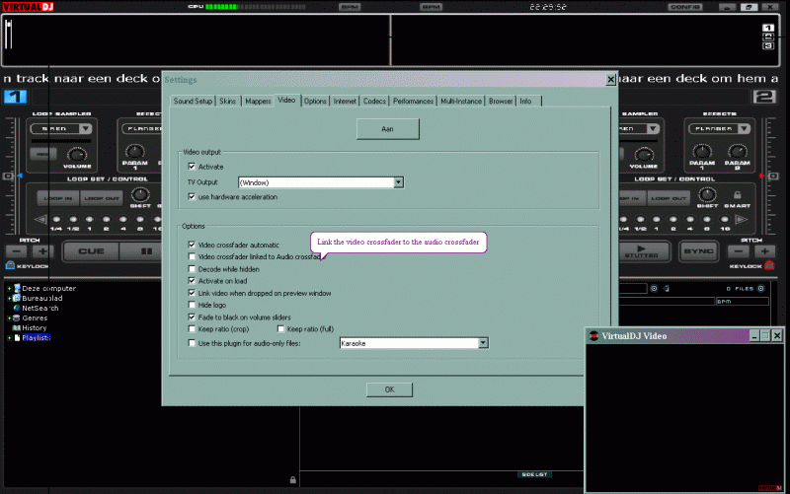Switch to Mappers tab
790x494 pixels.
coord(258,102)
